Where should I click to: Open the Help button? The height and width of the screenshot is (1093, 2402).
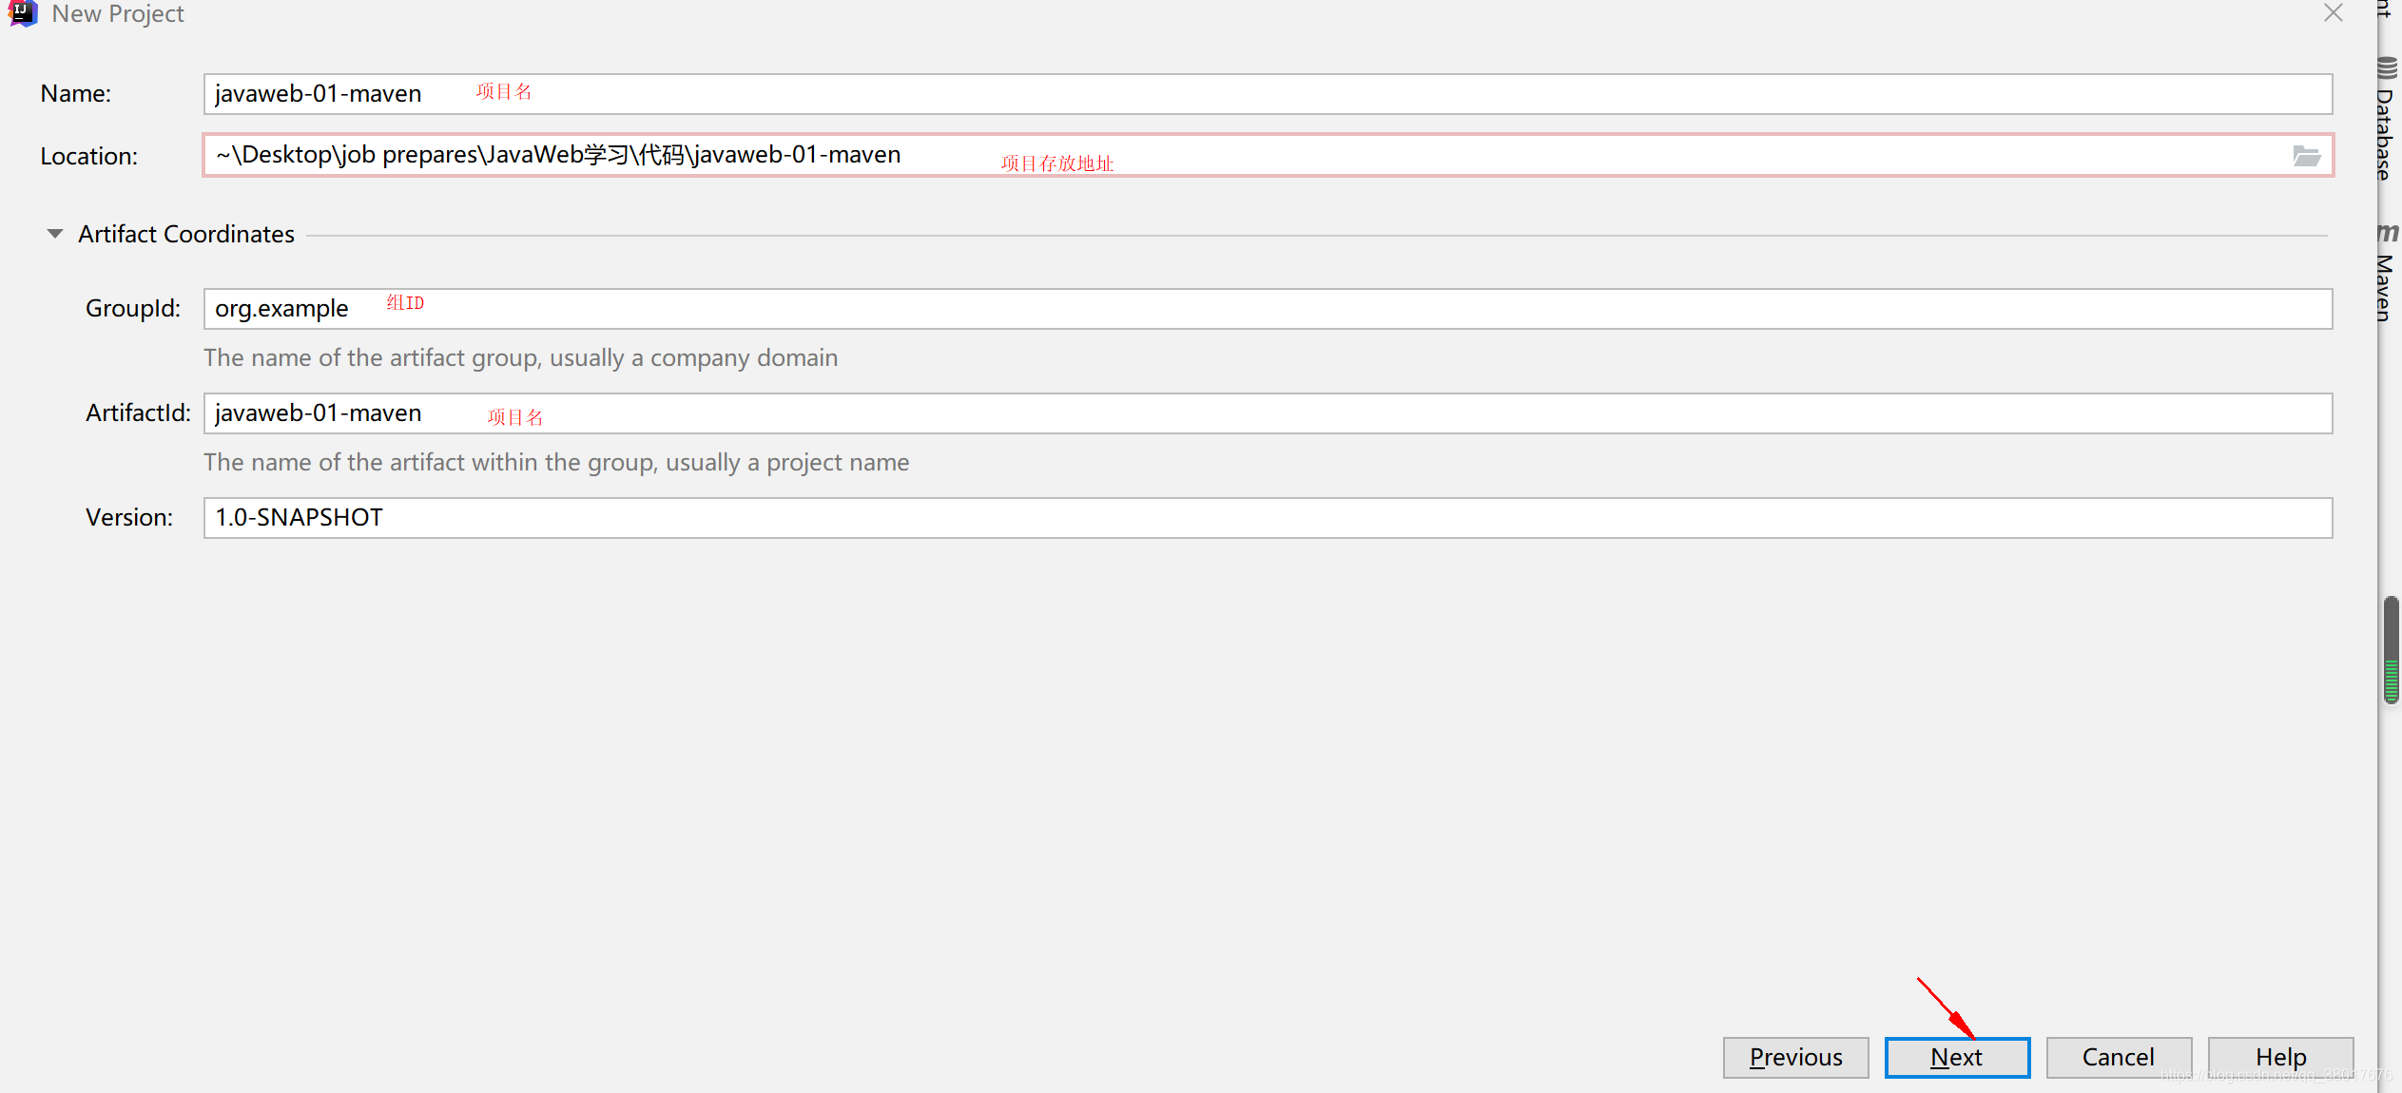(2280, 1057)
